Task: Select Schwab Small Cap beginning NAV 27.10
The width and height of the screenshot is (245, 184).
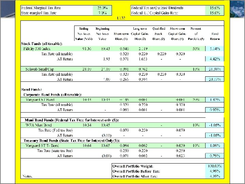Action: coord(105,69)
